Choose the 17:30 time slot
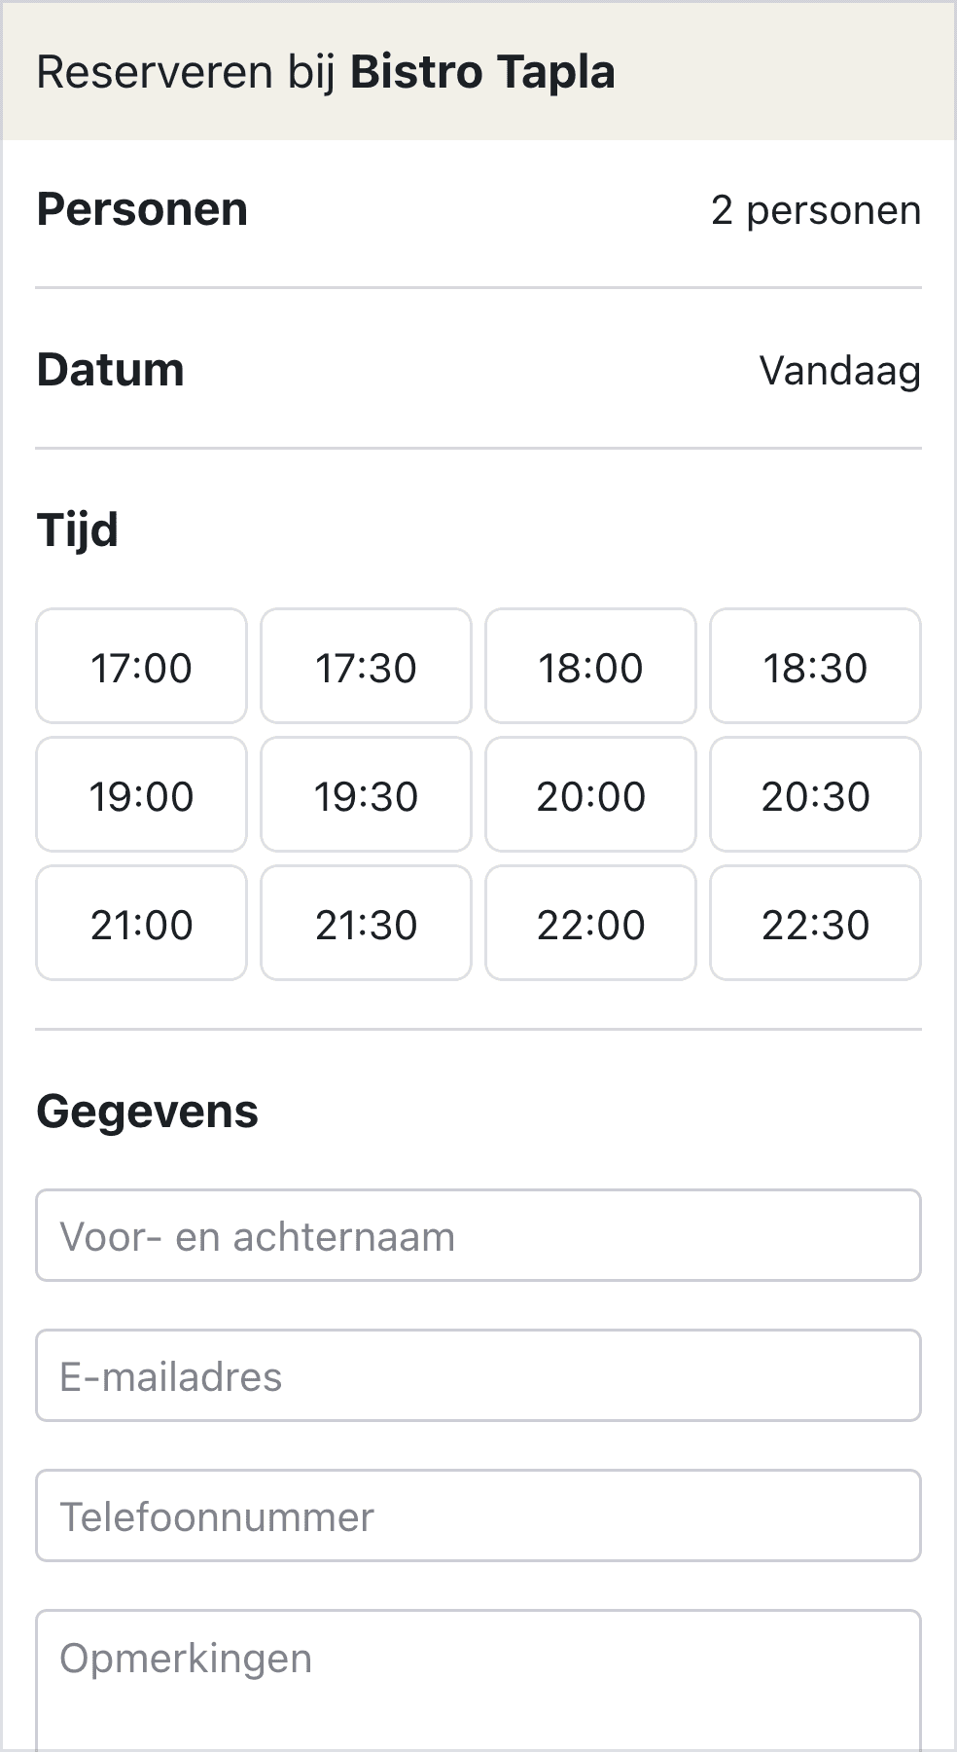The width and height of the screenshot is (957, 1752). [367, 667]
